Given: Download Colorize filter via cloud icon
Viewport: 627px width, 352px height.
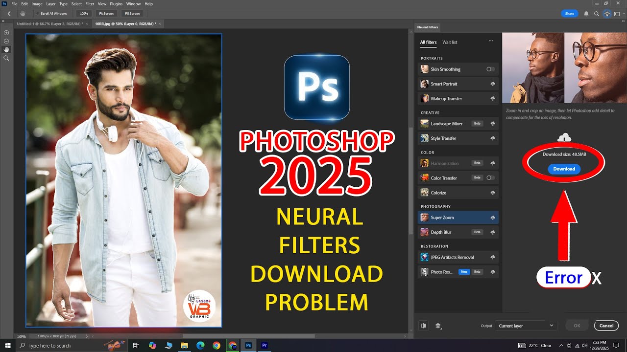Looking at the screenshot, I should click(492, 193).
